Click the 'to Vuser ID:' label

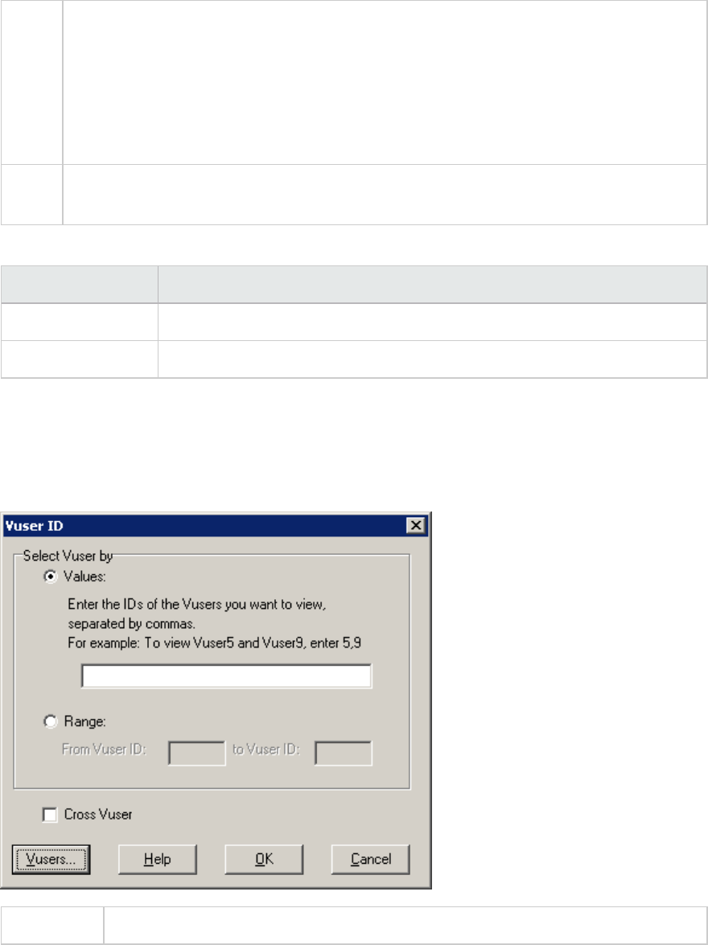(266, 749)
